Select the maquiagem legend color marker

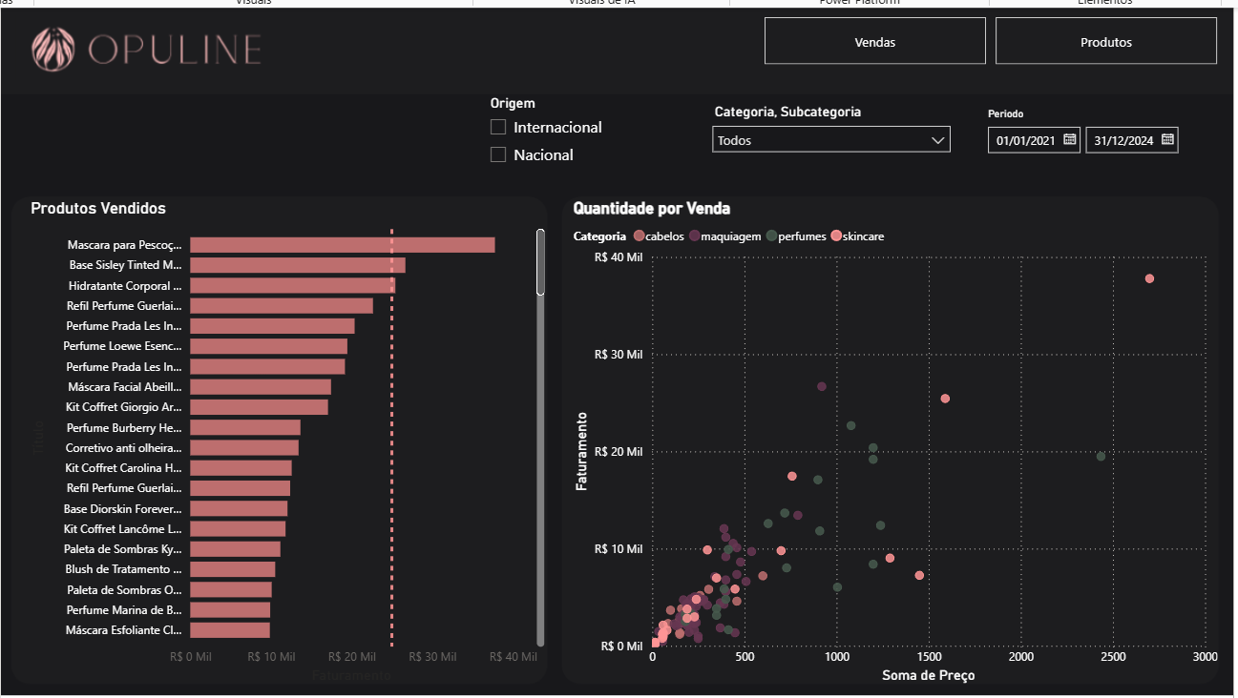694,236
